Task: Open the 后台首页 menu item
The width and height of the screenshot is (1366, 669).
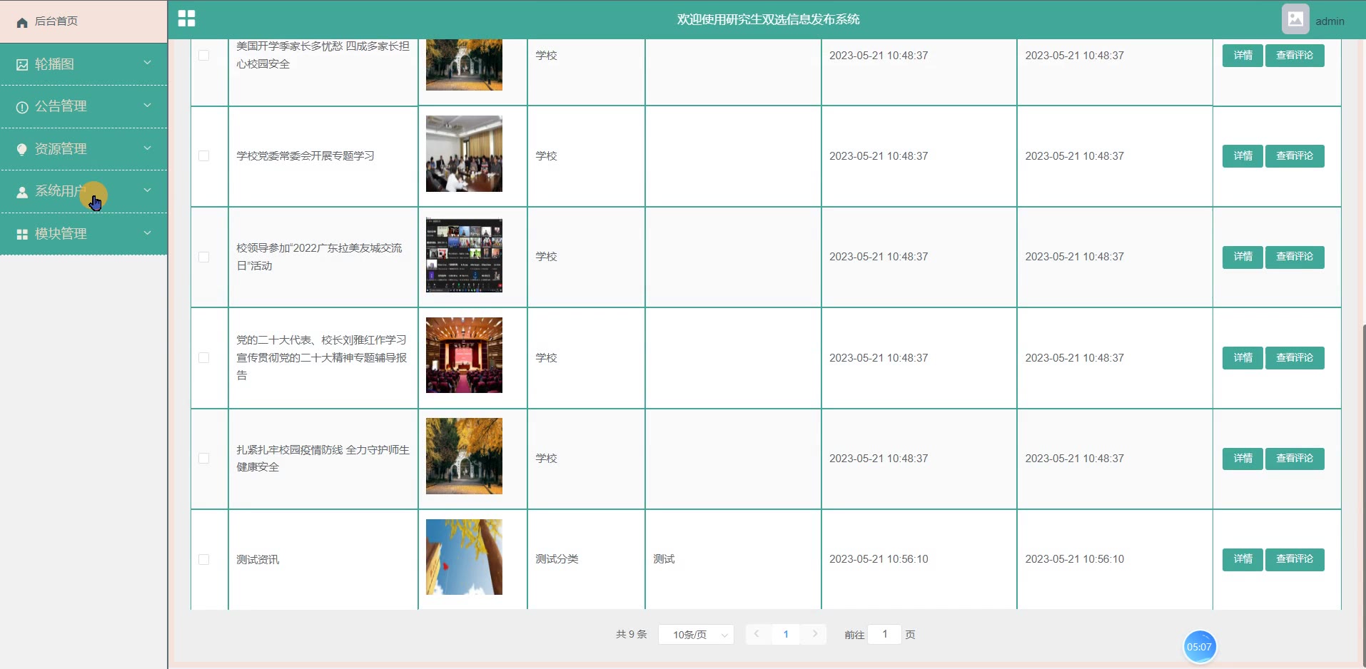Action: [x=84, y=21]
